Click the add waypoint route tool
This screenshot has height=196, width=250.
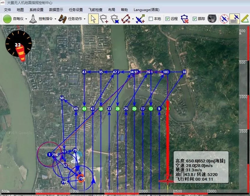coord(104,19)
